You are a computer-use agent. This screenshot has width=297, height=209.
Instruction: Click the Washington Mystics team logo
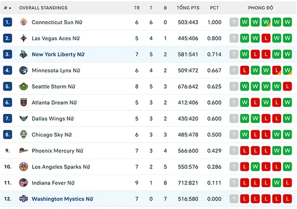pos(23,199)
